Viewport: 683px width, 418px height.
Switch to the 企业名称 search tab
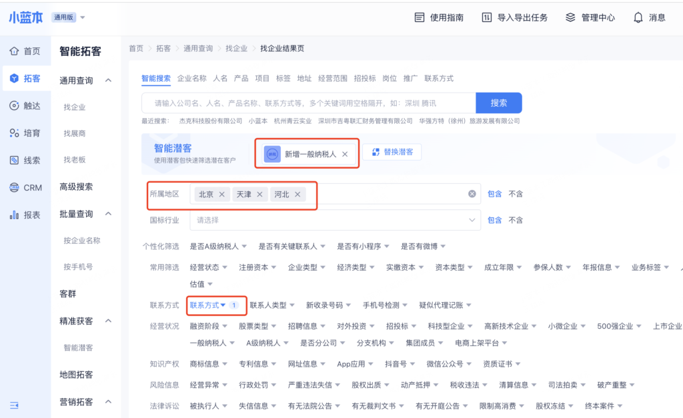pos(191,78)
